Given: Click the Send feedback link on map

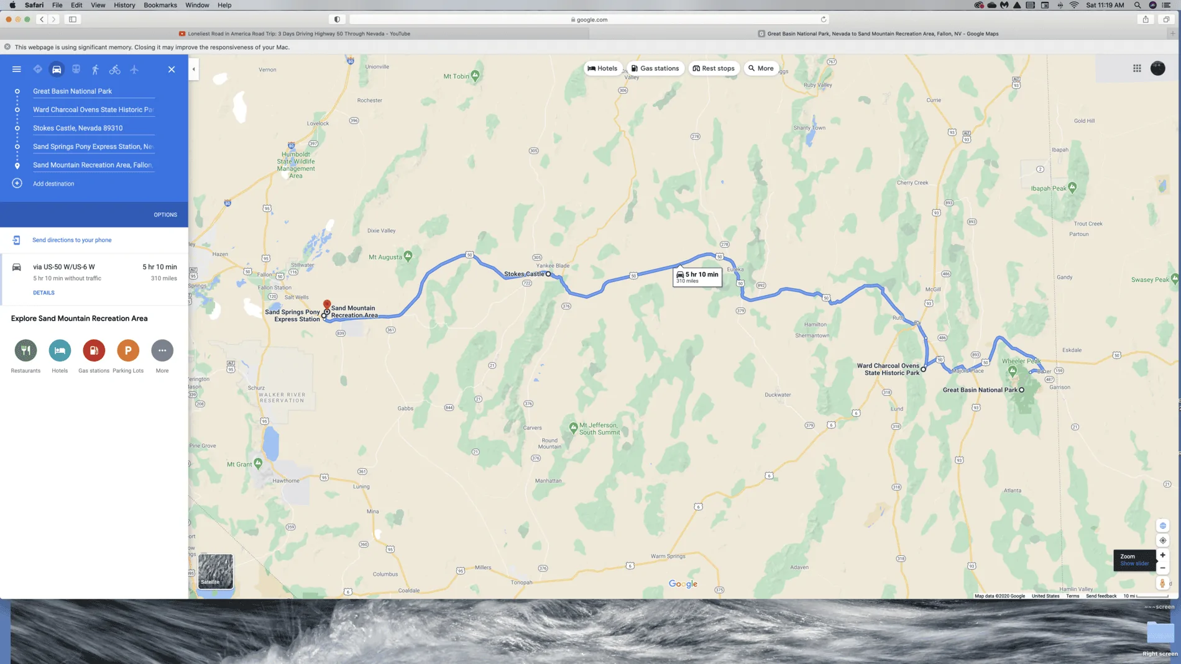Looking at the screenshot, I should (1101, 596).
